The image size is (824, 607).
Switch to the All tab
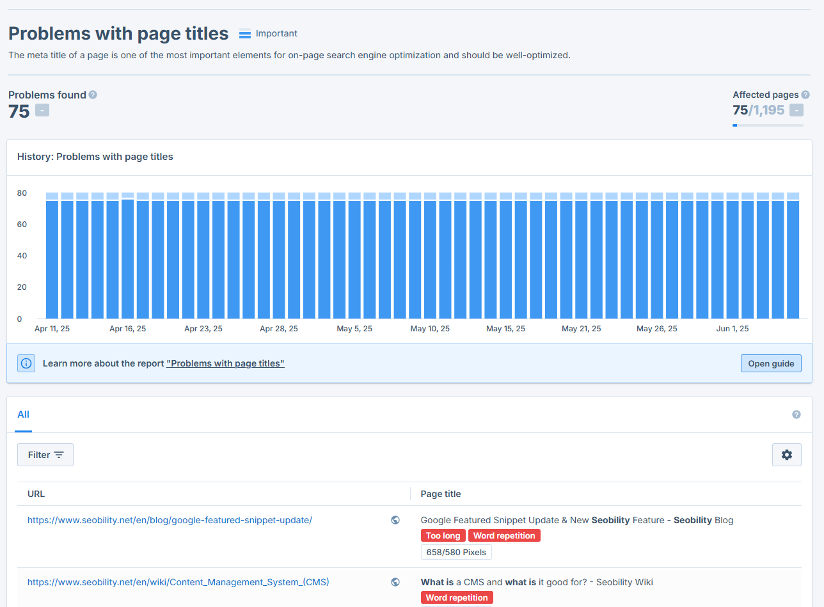tap(23, 414)
